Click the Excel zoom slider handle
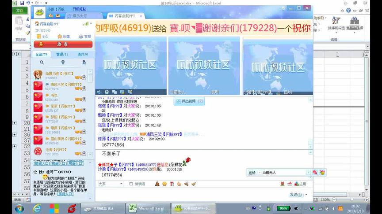The height and width of the screenshot is (214, 382). click(352, 199)
